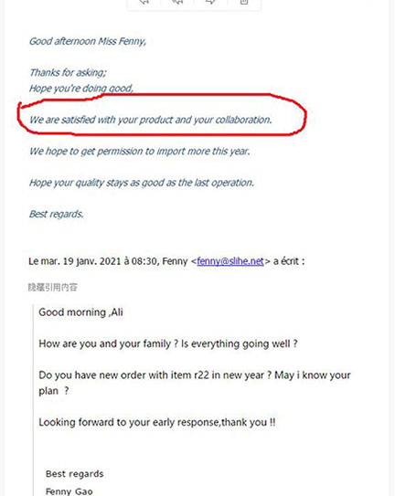Viewport: 395px width, 496px height.
Task: Click the quoted question about your family
Action: point(168,343)
